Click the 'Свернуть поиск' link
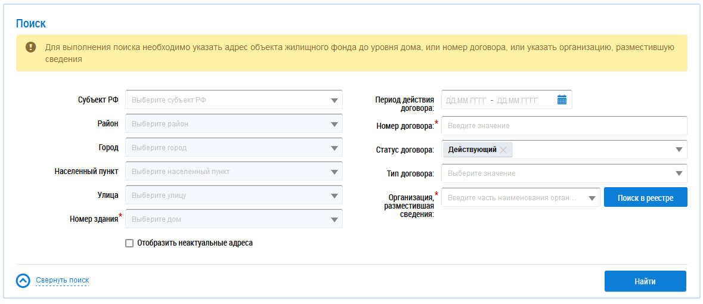703x304 pixels. point(62,280)
